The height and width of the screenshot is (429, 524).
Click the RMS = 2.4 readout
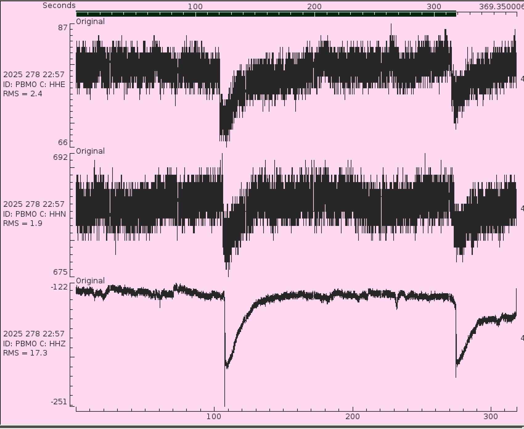pos(23,94)
